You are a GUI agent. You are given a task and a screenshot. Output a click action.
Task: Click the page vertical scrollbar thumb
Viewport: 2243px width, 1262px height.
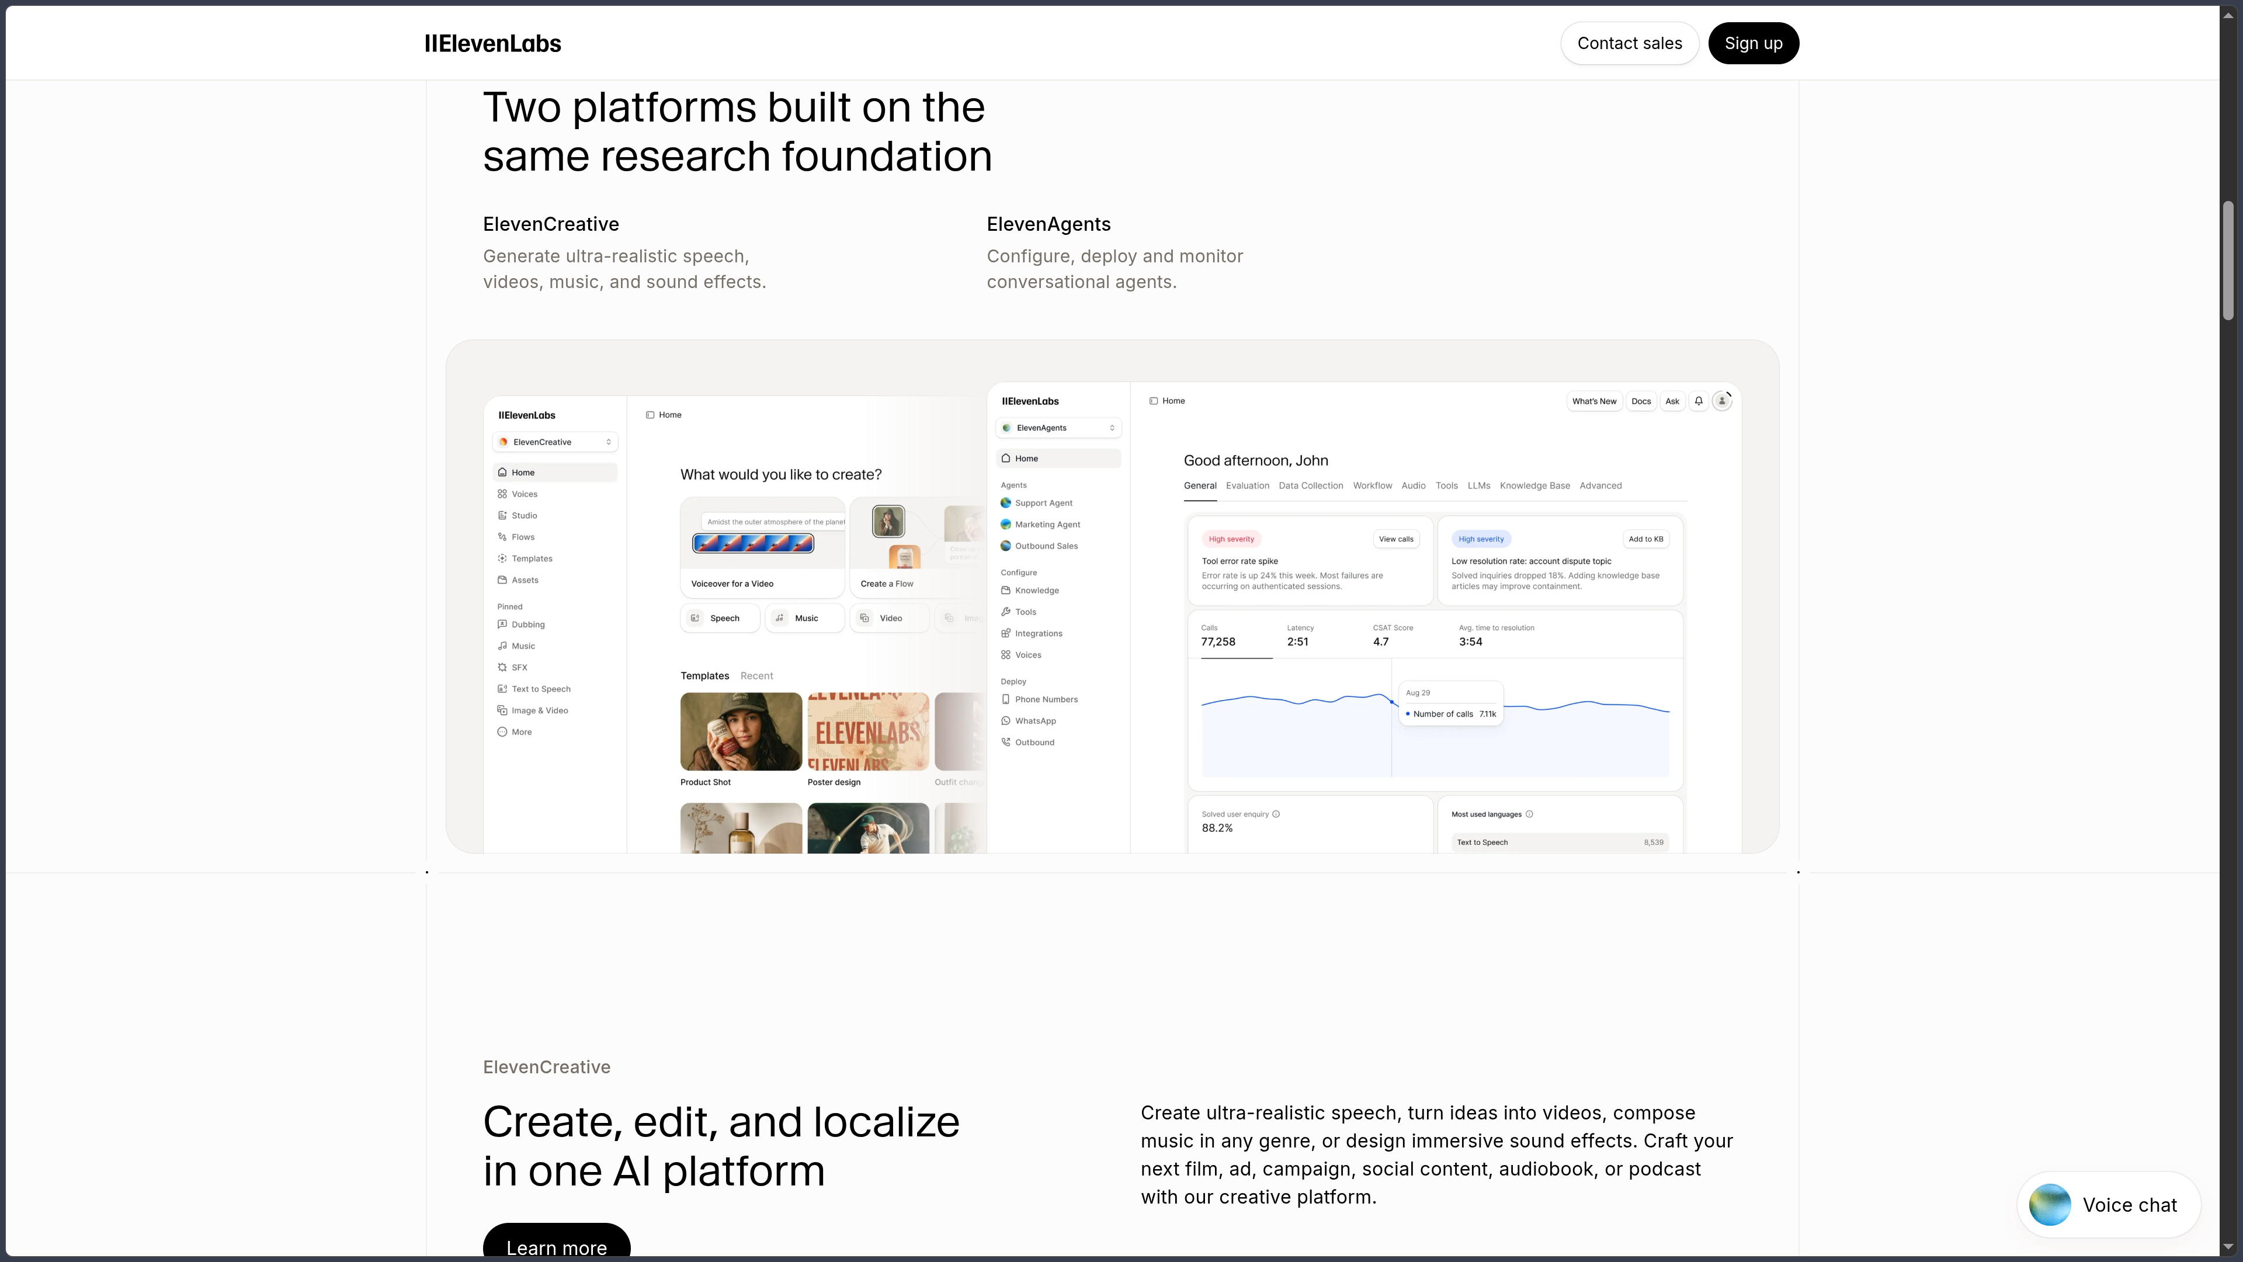[x=2228, y=261]
